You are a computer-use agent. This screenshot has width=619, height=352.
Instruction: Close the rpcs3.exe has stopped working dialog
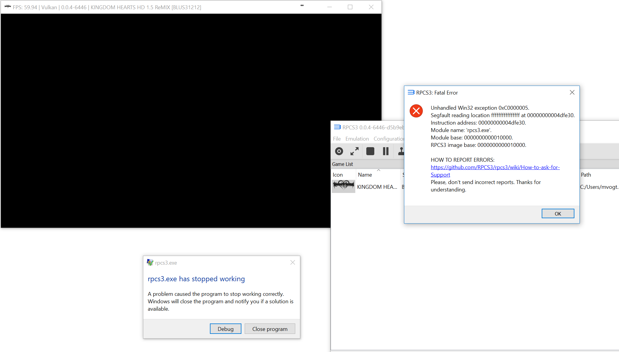tap(293, 262)
